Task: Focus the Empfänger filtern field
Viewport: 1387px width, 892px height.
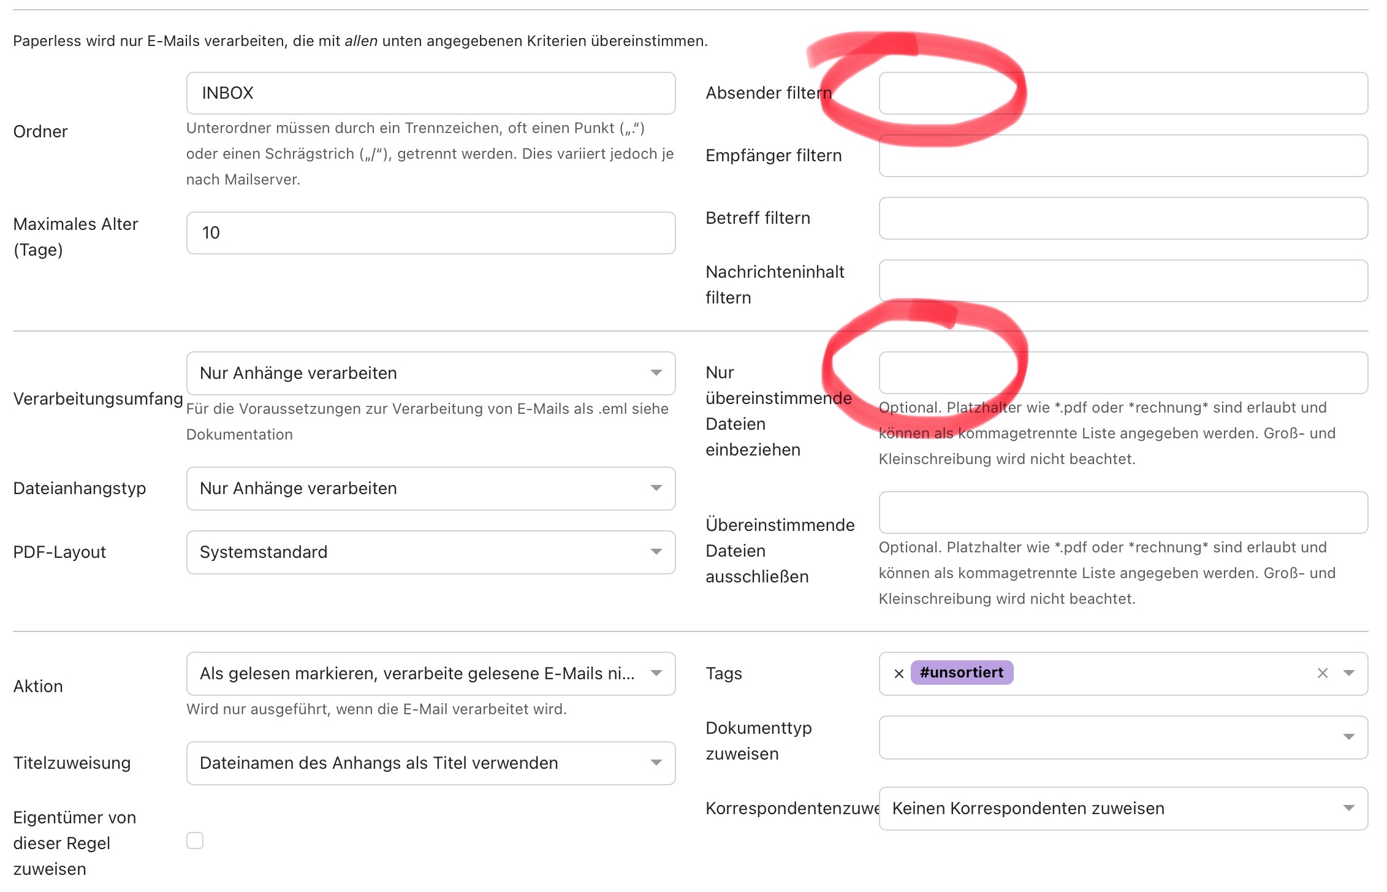Action: [x=1123, y=156]
